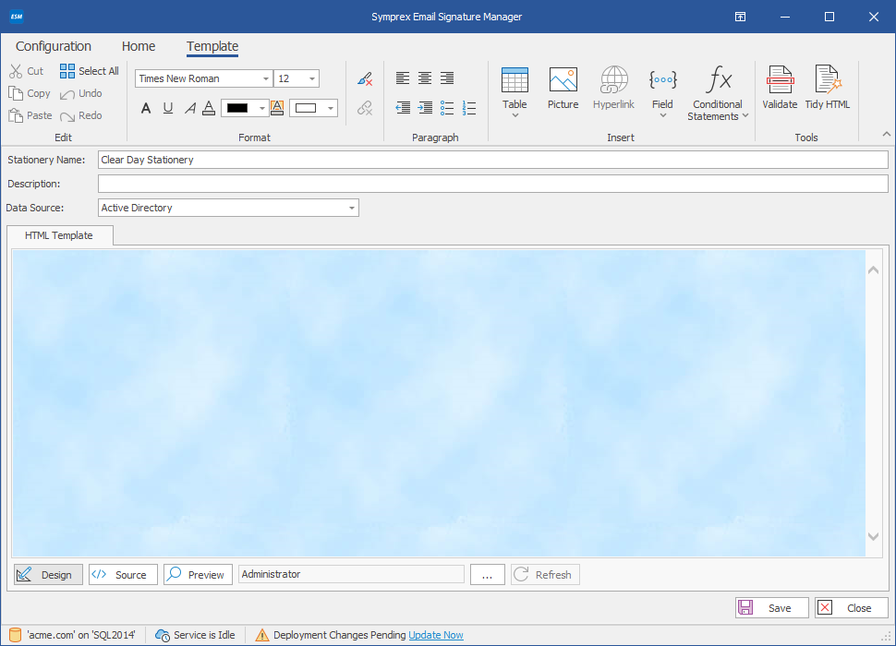Insert a Picture
The image size is (896, 646).
[x=563, y=89]
